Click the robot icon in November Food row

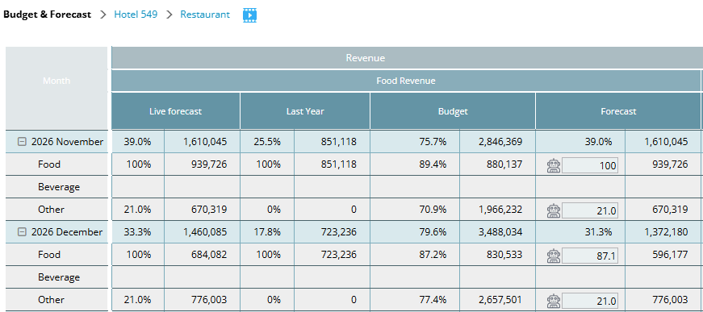click(554, 165)
